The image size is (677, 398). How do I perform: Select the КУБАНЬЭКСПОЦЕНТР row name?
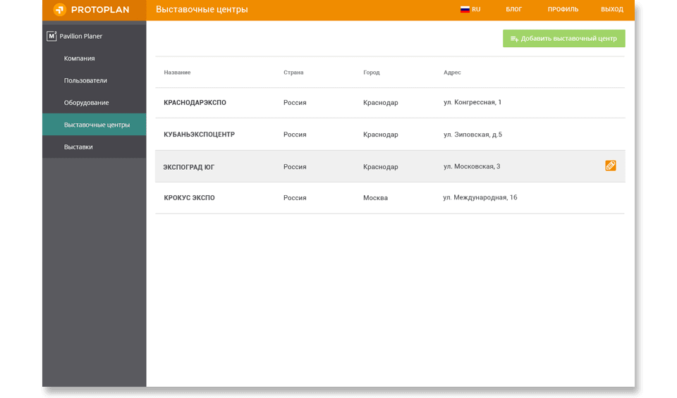coord(199,135)
